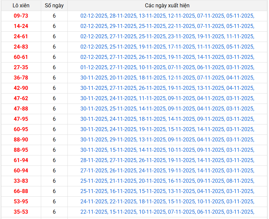Click the 60-61 pair label
This screenshot has width=269, height=219.
coord(21,57)
